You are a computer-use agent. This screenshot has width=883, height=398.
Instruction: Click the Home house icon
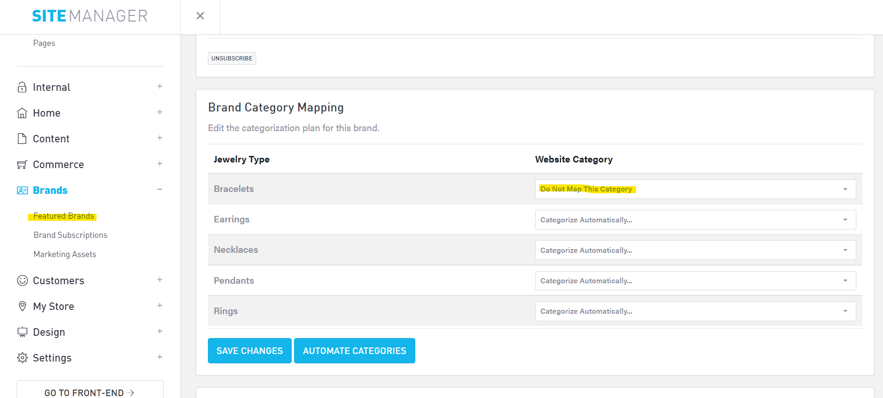(22, 113)
